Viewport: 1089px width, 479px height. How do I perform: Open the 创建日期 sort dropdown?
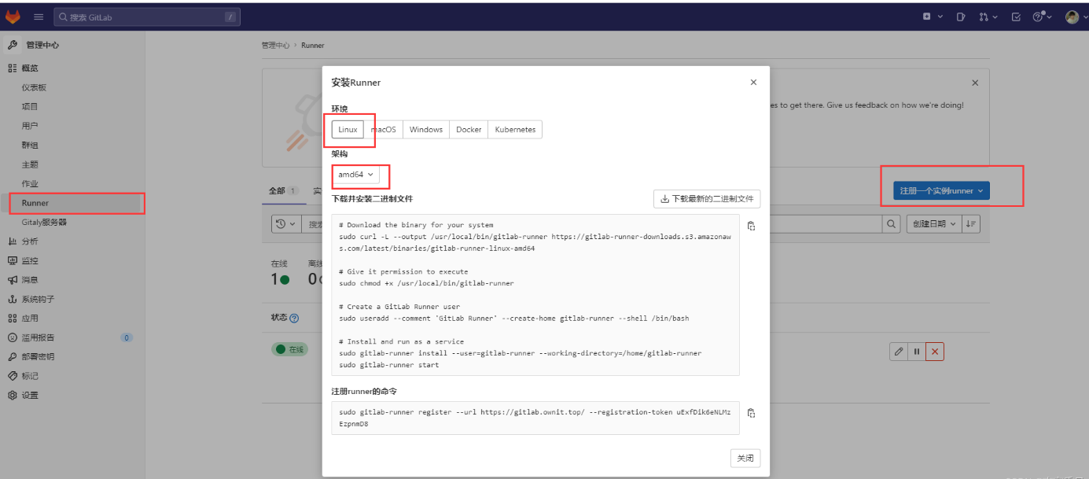point(933,224)
